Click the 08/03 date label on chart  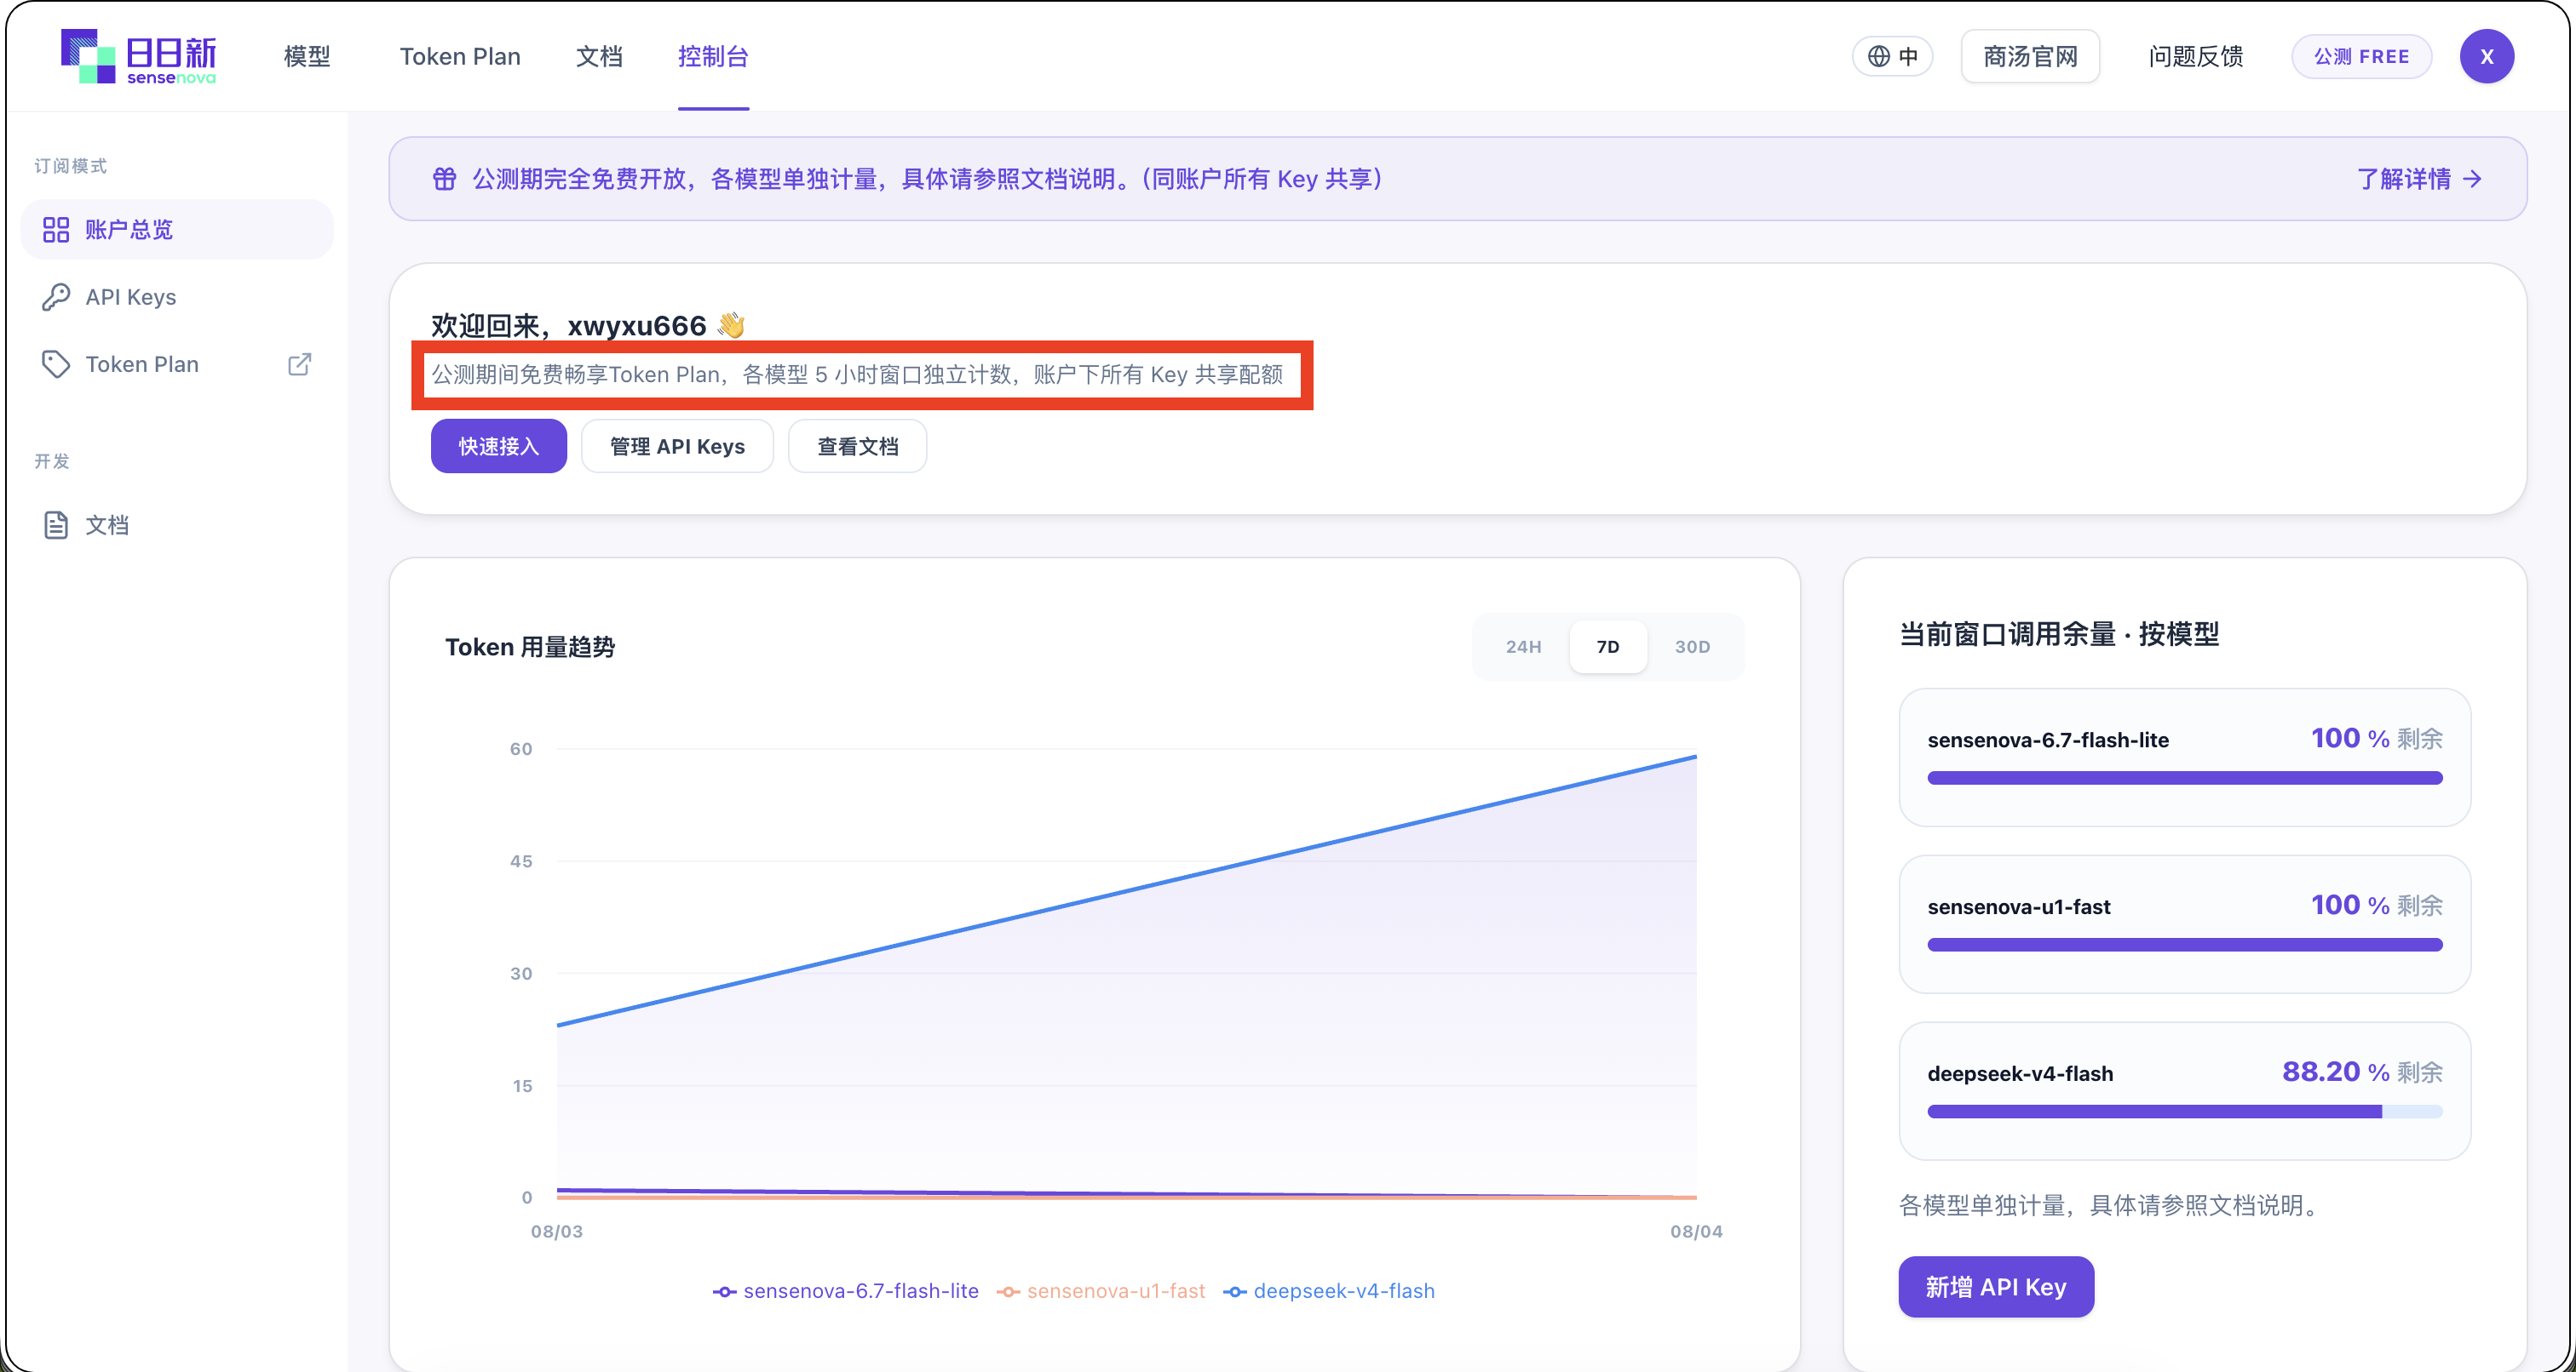pos(556,1231)
